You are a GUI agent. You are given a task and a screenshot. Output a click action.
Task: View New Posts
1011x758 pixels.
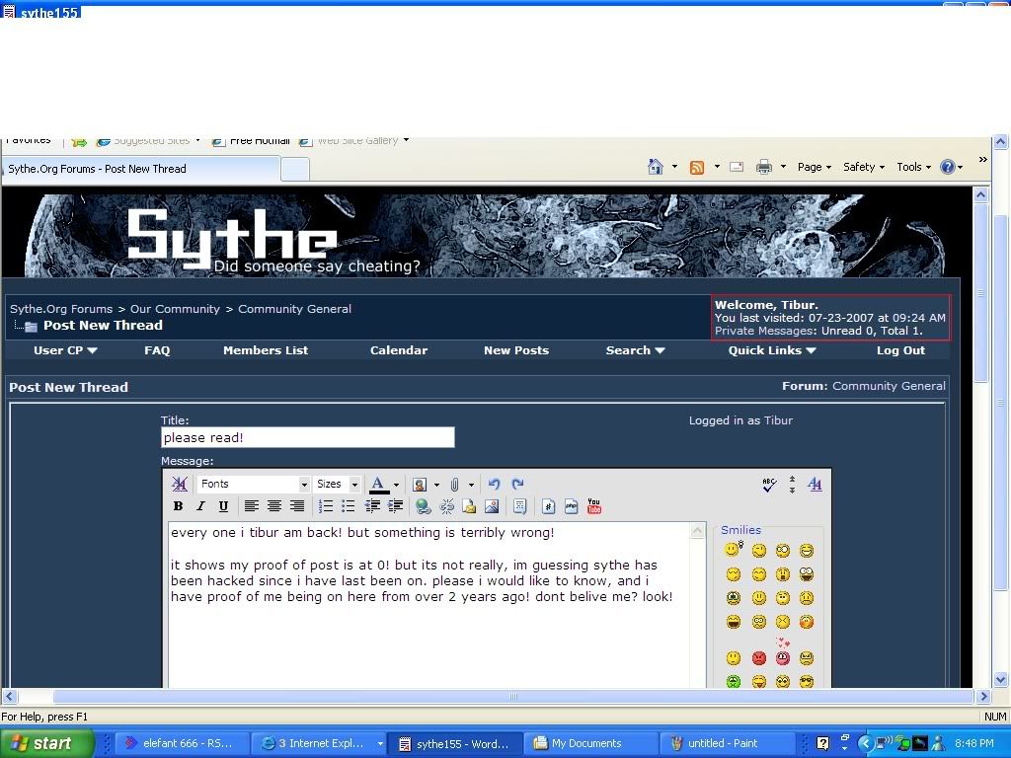tap(515, 350)
